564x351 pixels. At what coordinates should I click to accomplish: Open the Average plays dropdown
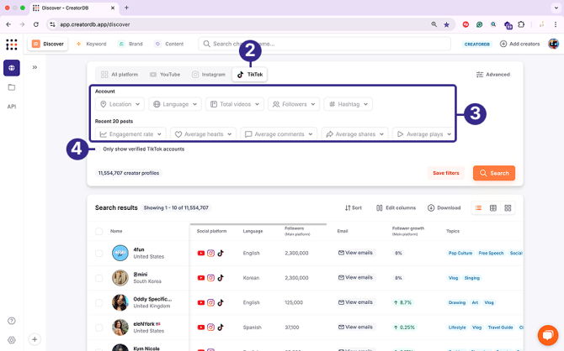423,134
